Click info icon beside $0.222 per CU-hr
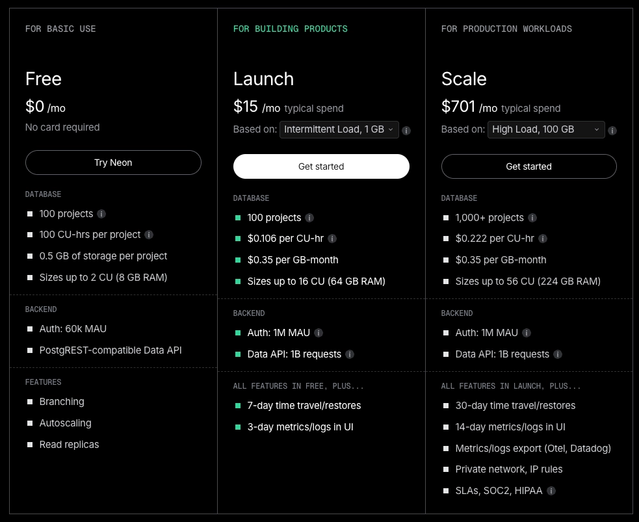Screen dimensions: 639x522 click(x=543, y=239)
